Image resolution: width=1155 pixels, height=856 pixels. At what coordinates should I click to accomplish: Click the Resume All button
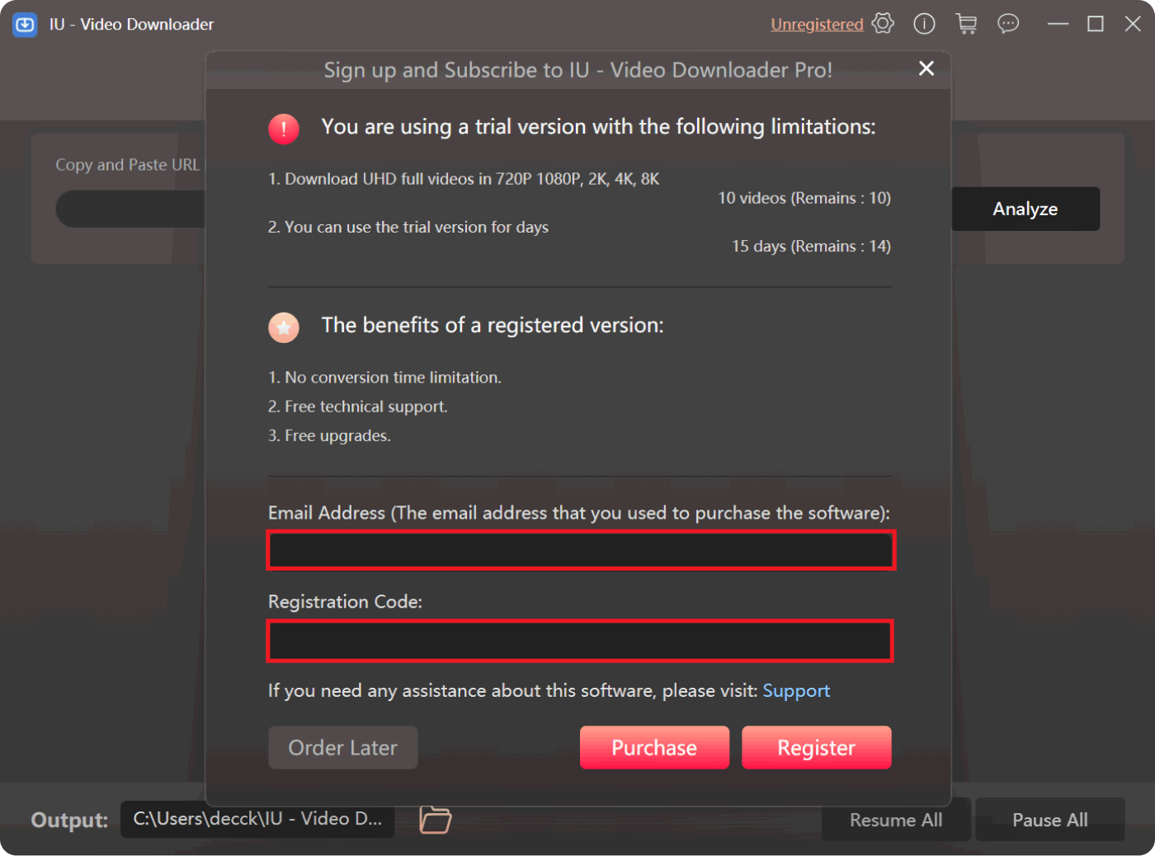coord(896,820)
